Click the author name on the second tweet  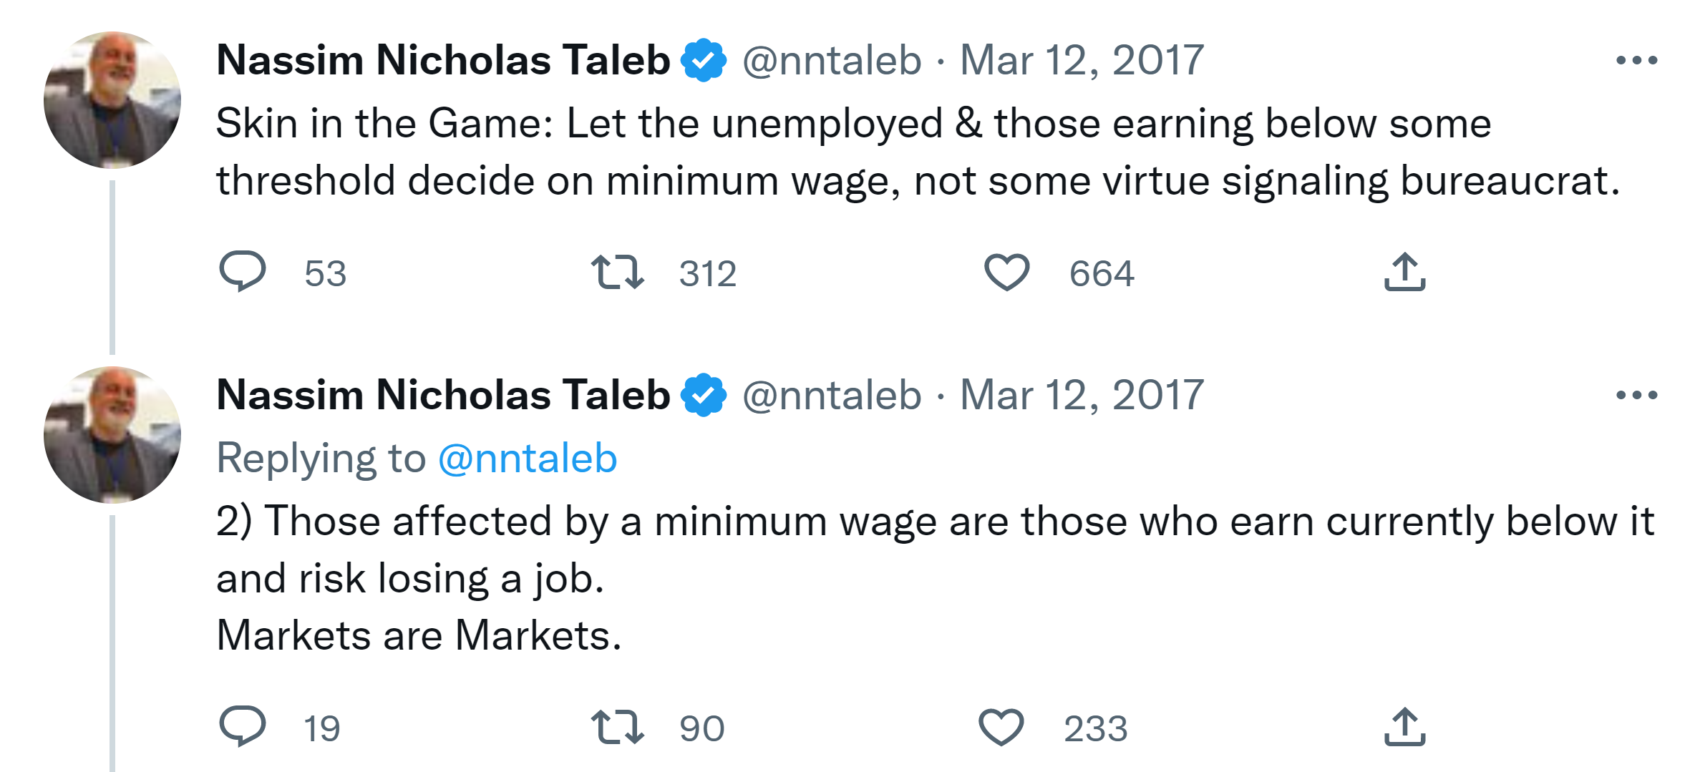pos(443,395)
